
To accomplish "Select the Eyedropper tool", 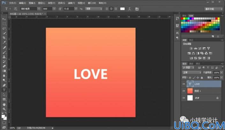I will coord(4,43).
